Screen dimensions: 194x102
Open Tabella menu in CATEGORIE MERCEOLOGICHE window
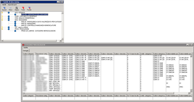tap(25, 47)
